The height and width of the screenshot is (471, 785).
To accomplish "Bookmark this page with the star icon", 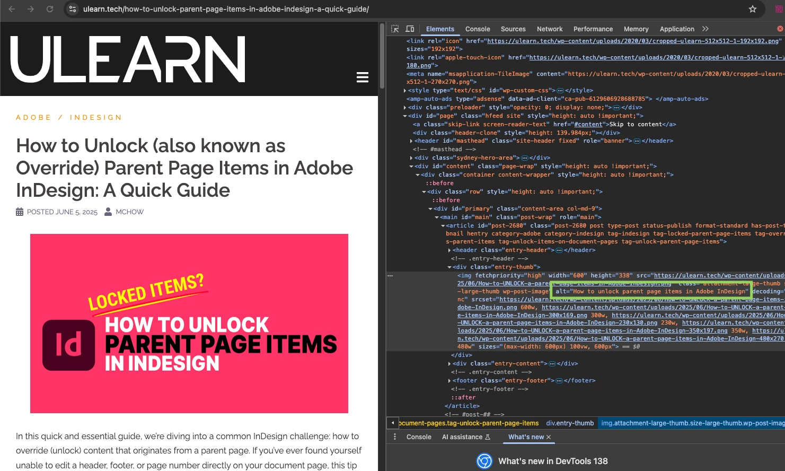I will [x=752, y=9].
